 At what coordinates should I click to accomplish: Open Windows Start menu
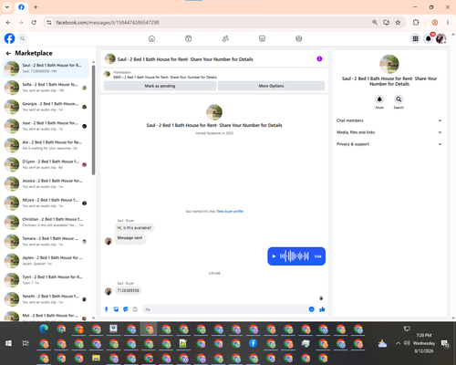point(8,343)
